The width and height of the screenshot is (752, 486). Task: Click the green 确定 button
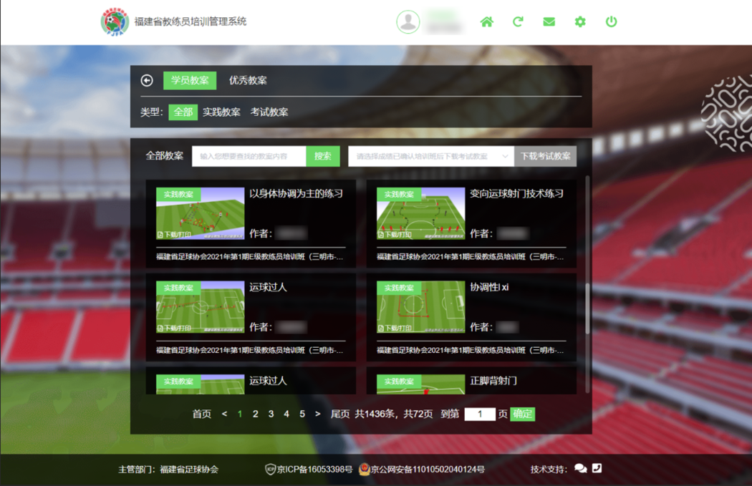522,414
